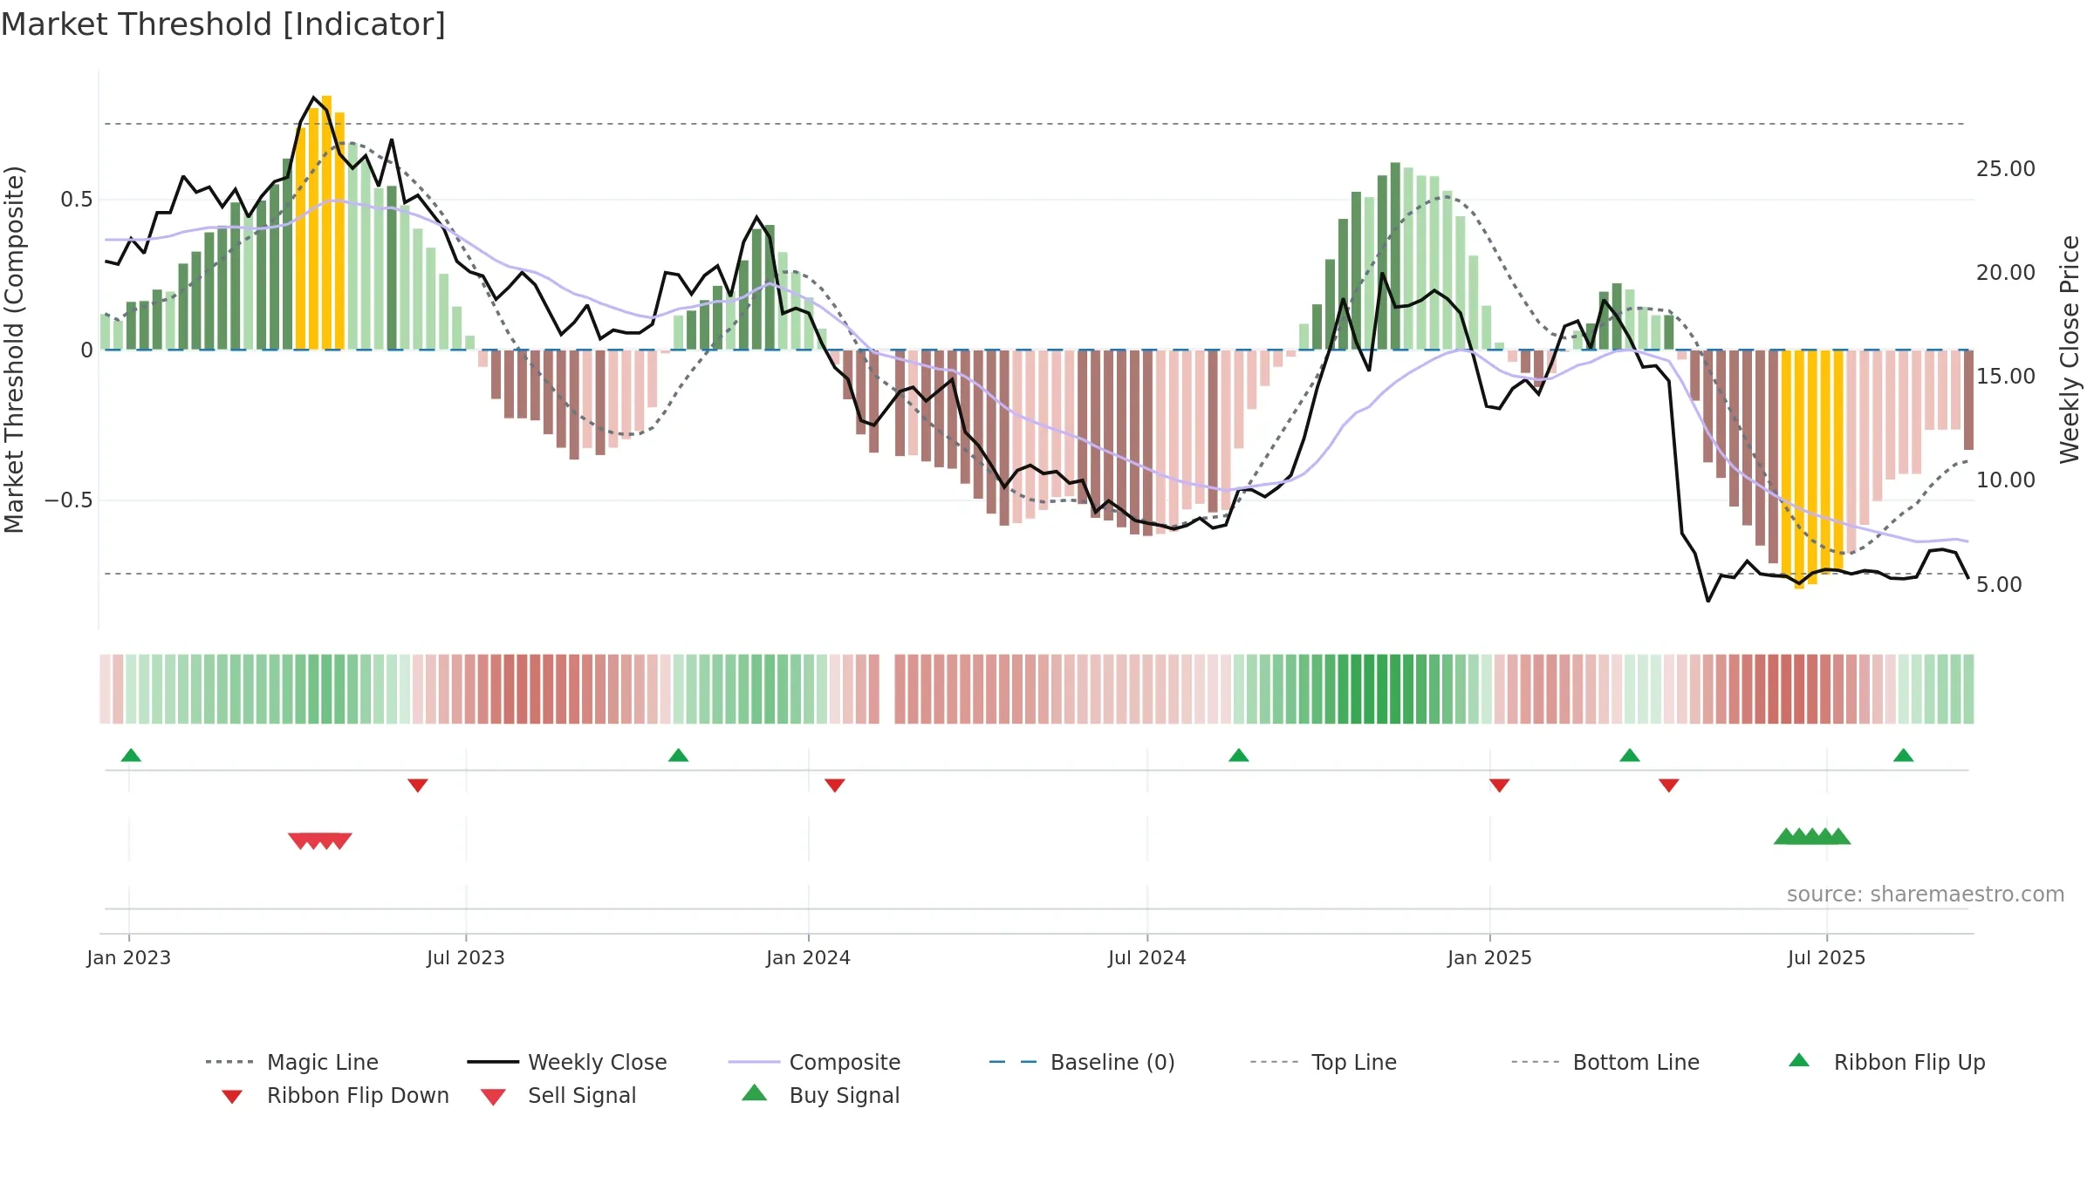Click the green flip-up marker between Jan 2025 and Jul 2025
Image resolution: width=2094 pixels, height=1177 pixels.
point(1629,755)
